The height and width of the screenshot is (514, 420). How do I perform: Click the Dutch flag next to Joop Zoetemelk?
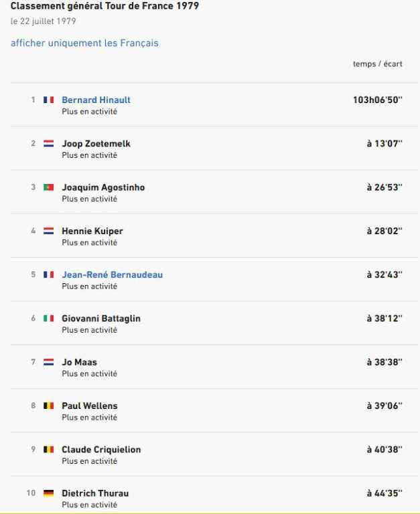tap(48, 143)
